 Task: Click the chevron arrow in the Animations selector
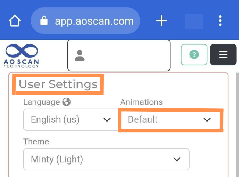tap(207, 120)
